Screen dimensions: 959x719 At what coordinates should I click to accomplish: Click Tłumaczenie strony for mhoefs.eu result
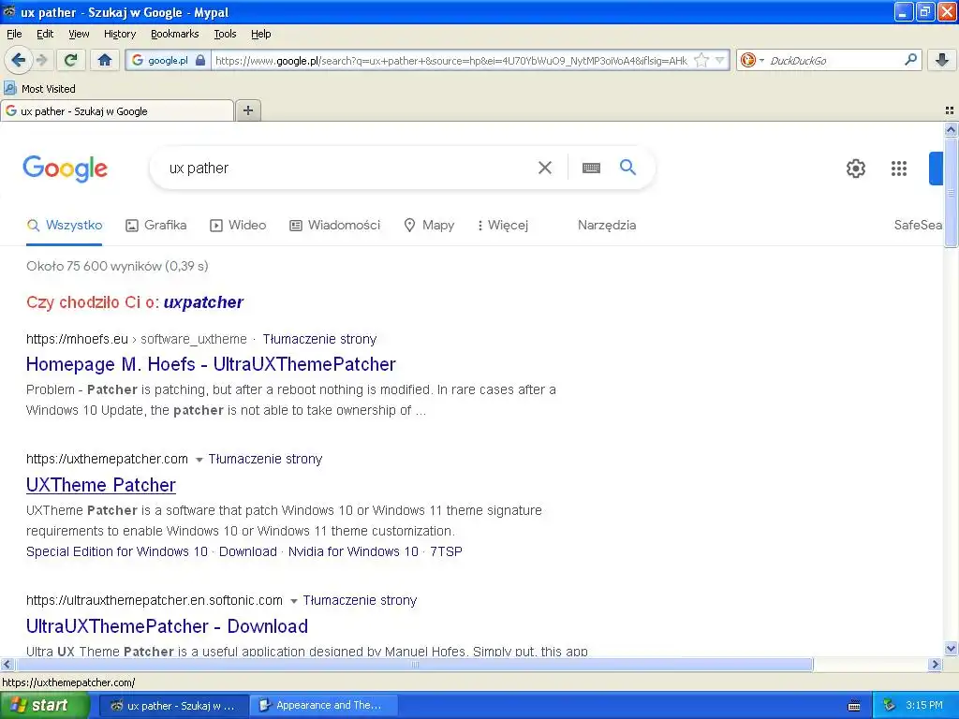[320, 339]
